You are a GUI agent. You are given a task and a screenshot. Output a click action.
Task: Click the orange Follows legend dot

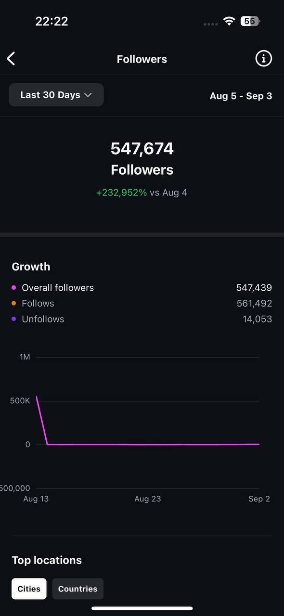point(13,303)
